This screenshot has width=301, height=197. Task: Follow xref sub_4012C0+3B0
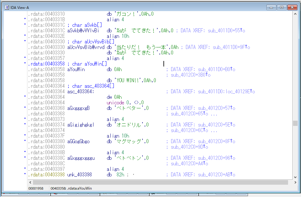191,75
